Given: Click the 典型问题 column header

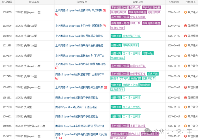Looking at the screenshot, I should click(138, 2).
